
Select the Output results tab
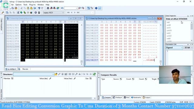(146, 97)
